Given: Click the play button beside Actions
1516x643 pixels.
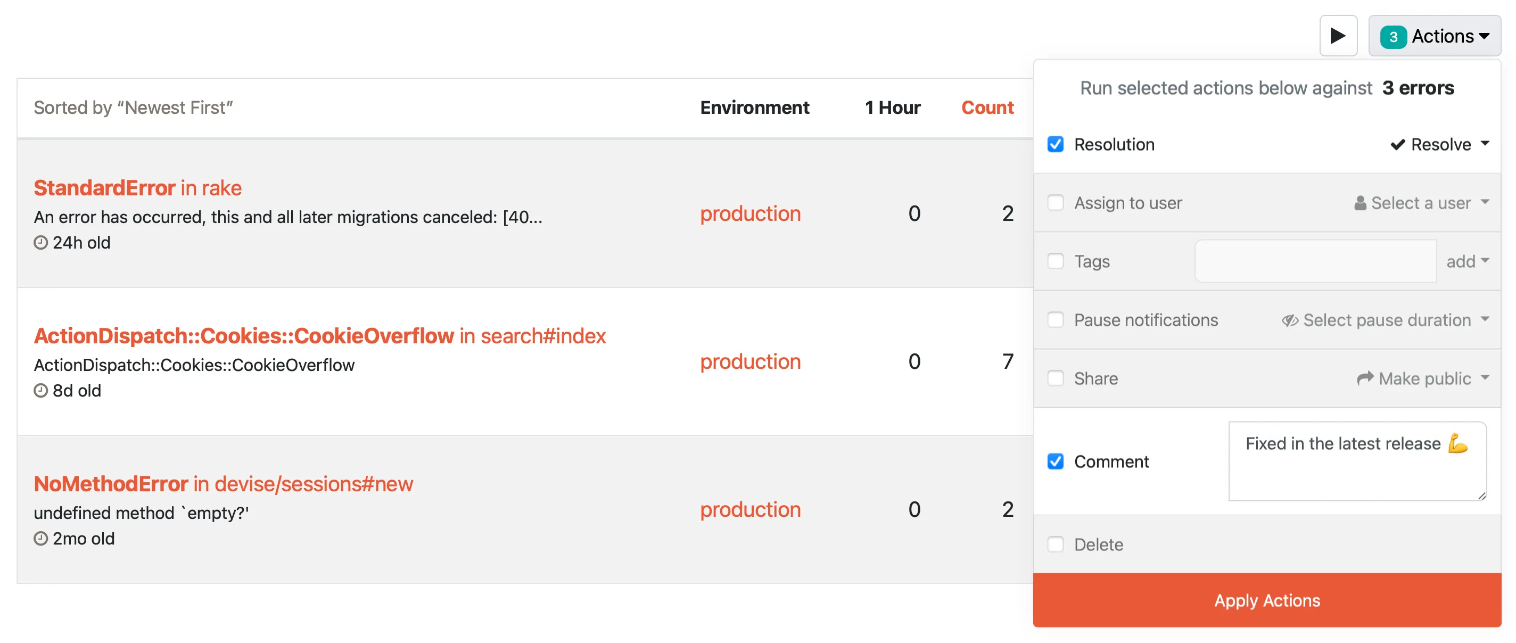Looking at the screenshot, I should click(x=1338, y=35).
